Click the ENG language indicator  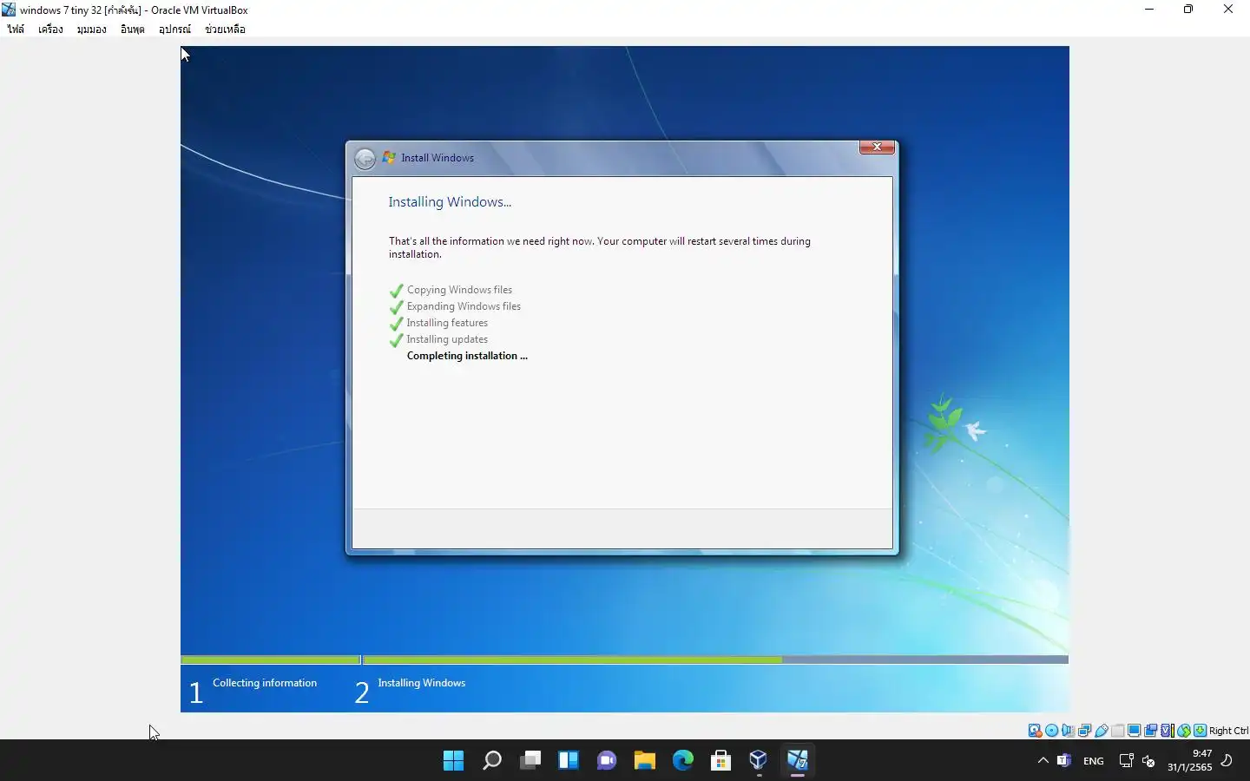(1094, 761)
